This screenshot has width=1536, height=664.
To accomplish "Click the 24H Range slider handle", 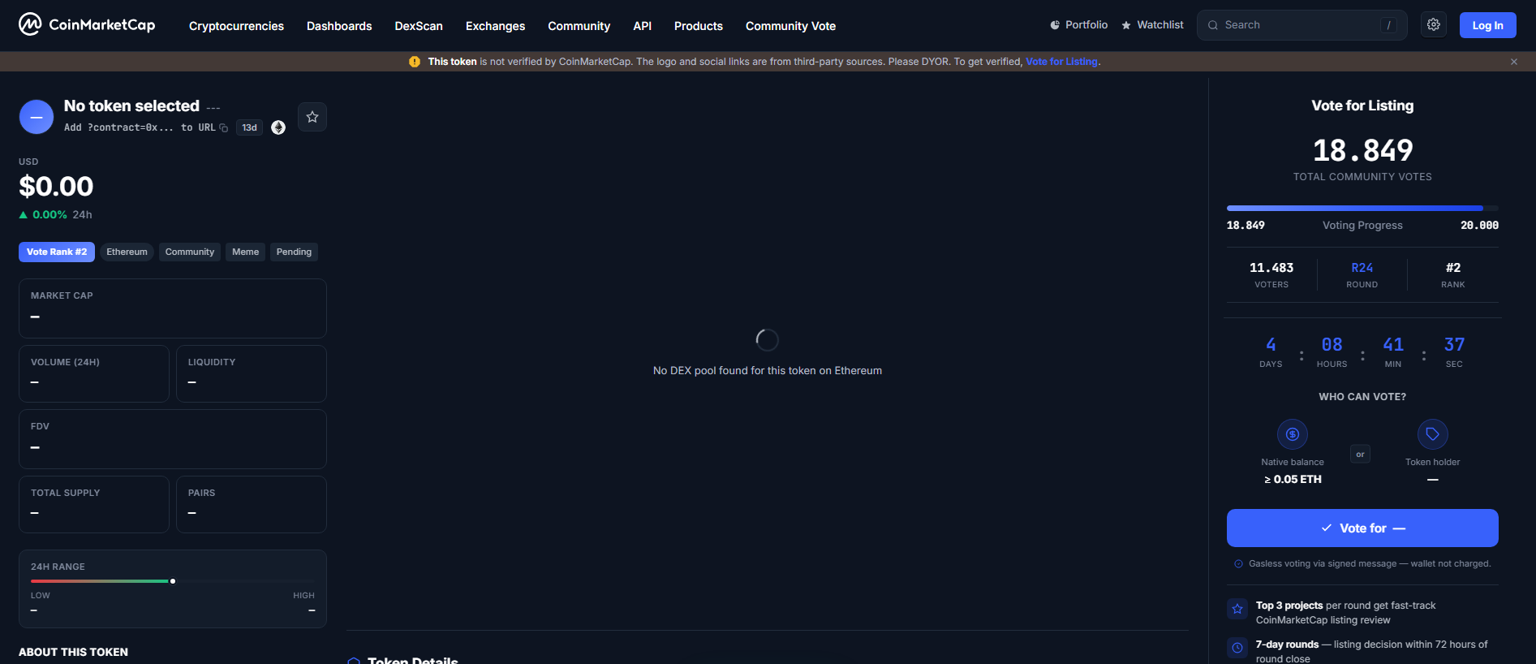I will [173, 581].
